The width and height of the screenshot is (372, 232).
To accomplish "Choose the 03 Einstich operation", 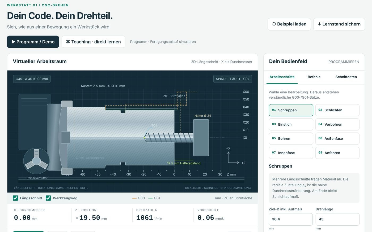I will tap(291, 124).
